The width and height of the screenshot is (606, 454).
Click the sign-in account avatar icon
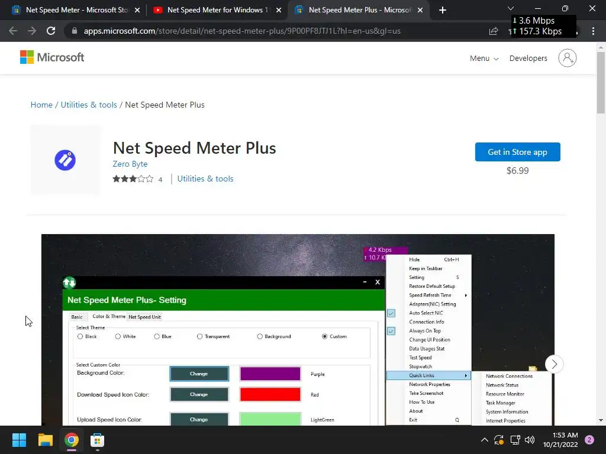pos(568,58)
